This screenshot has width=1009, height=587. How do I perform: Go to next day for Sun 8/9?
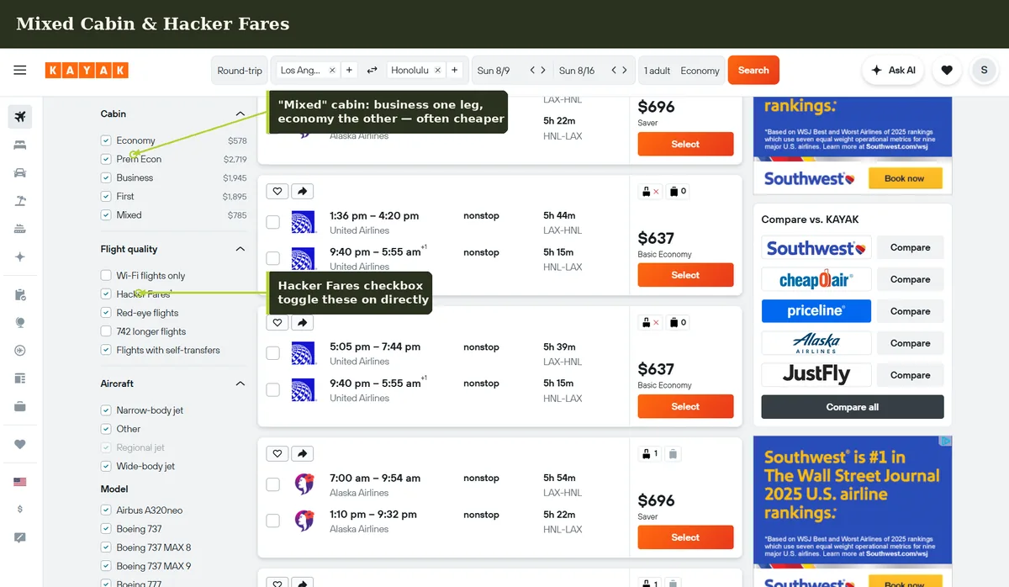point(544,71)
